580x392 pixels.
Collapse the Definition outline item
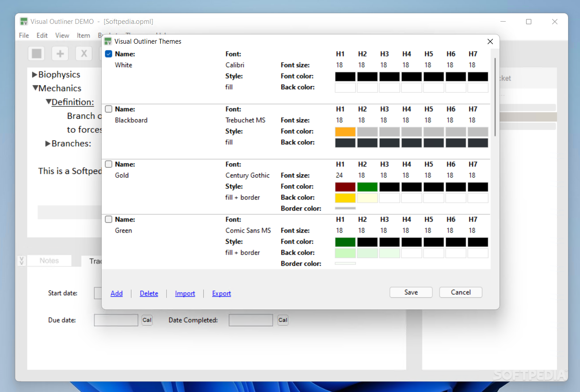[x=48, y=102]
